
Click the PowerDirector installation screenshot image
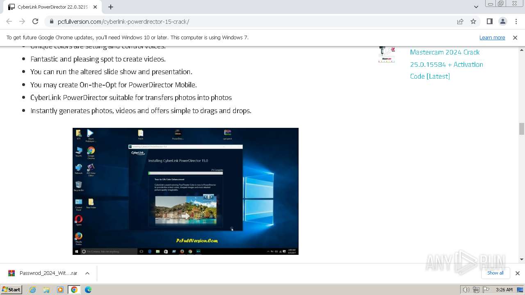(185, 191)
